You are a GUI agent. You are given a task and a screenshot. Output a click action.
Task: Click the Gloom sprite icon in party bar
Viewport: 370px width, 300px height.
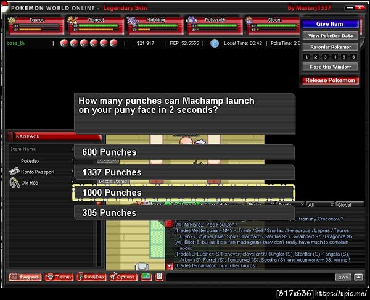[249, 20]
